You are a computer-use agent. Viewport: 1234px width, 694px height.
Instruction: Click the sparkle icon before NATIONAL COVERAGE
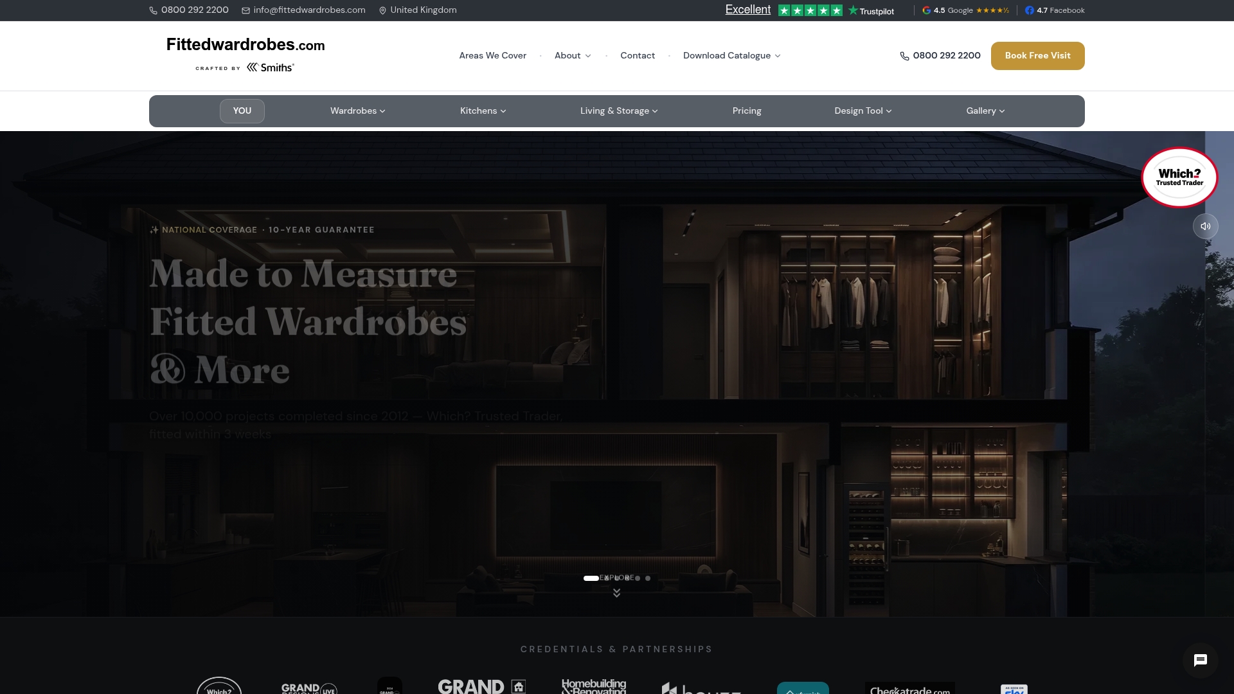coord(154,230)
